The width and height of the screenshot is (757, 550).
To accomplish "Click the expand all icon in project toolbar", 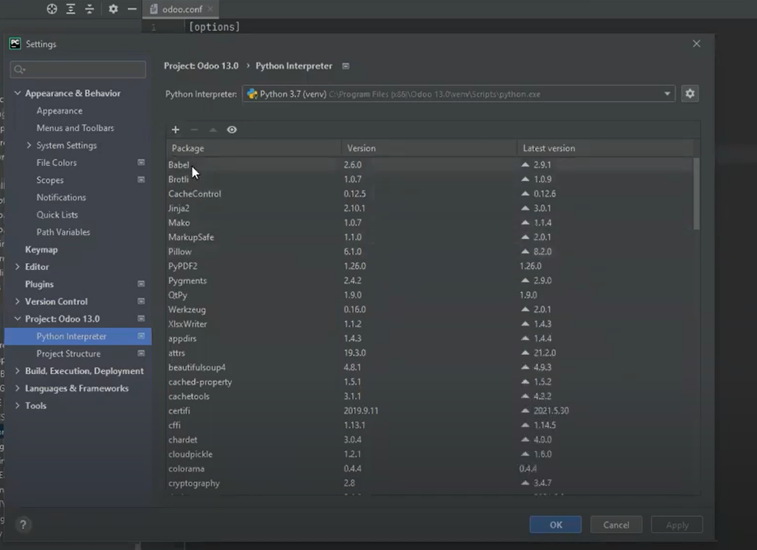I will click(x=70, y=8).
